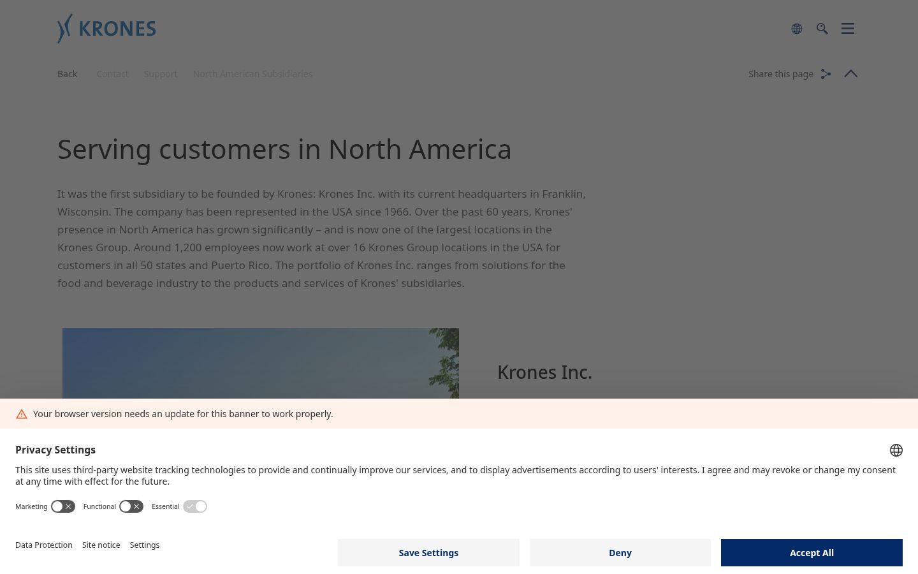Click the globe icon in Privacy Settings
The image size is (918, 574).
pos(896,450)
